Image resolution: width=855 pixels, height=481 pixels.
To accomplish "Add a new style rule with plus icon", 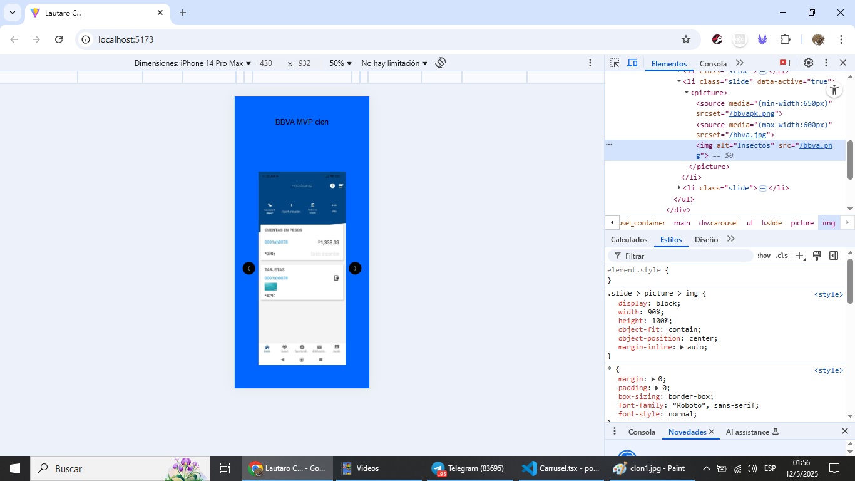I will [x=799, y=256].
